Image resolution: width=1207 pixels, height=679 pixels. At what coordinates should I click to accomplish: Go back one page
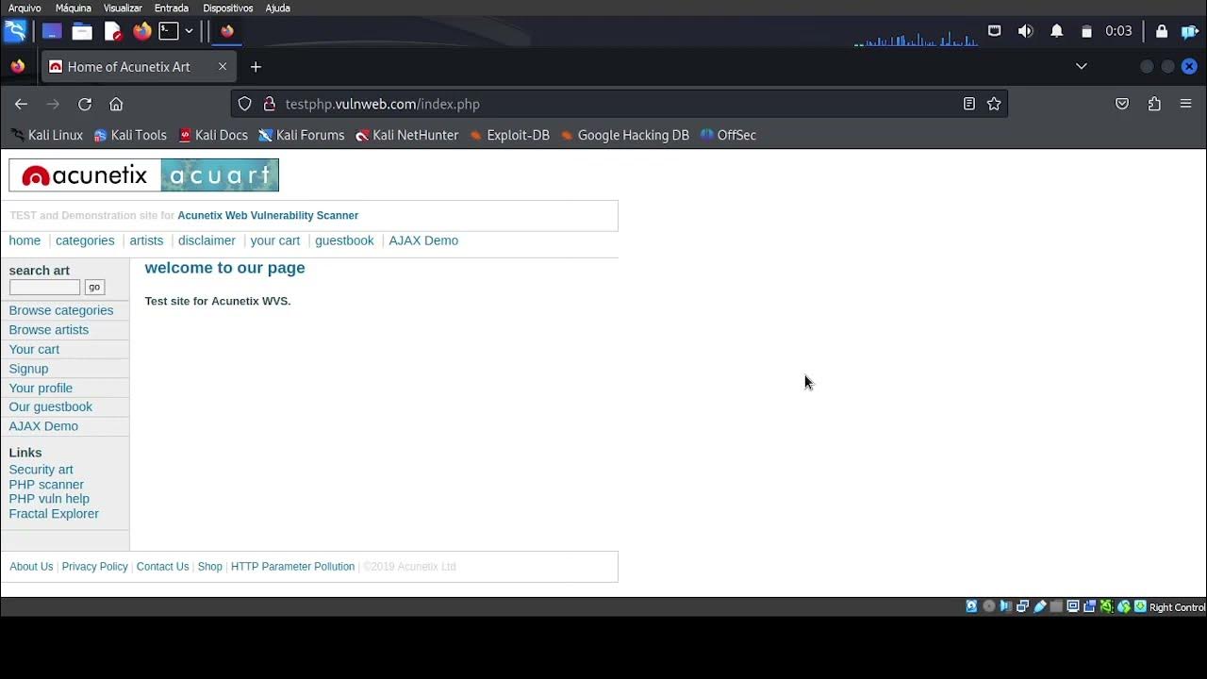click(21, 104)
